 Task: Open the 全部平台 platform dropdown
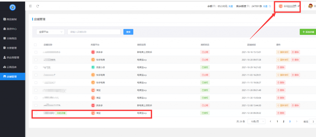50,32
